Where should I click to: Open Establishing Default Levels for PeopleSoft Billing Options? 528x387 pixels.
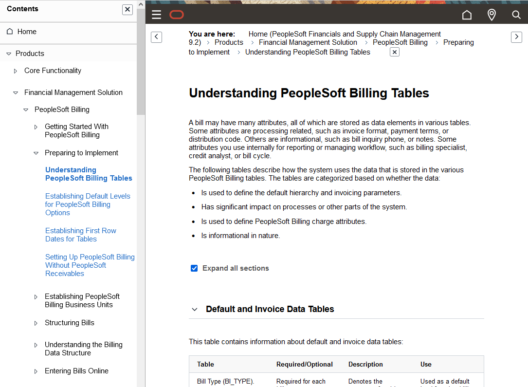coord(88,204)
